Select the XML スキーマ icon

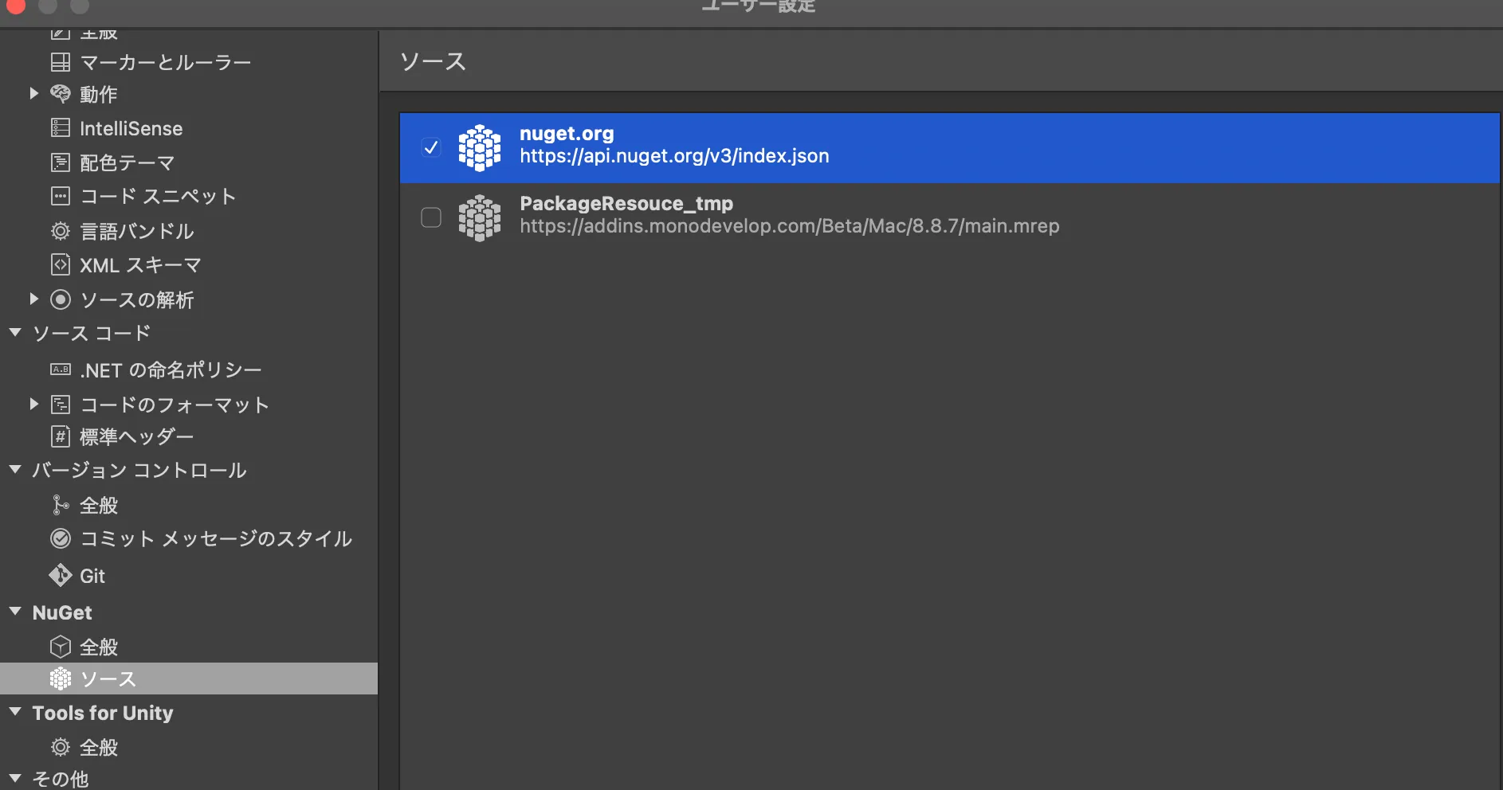click(x=61, y=264)
